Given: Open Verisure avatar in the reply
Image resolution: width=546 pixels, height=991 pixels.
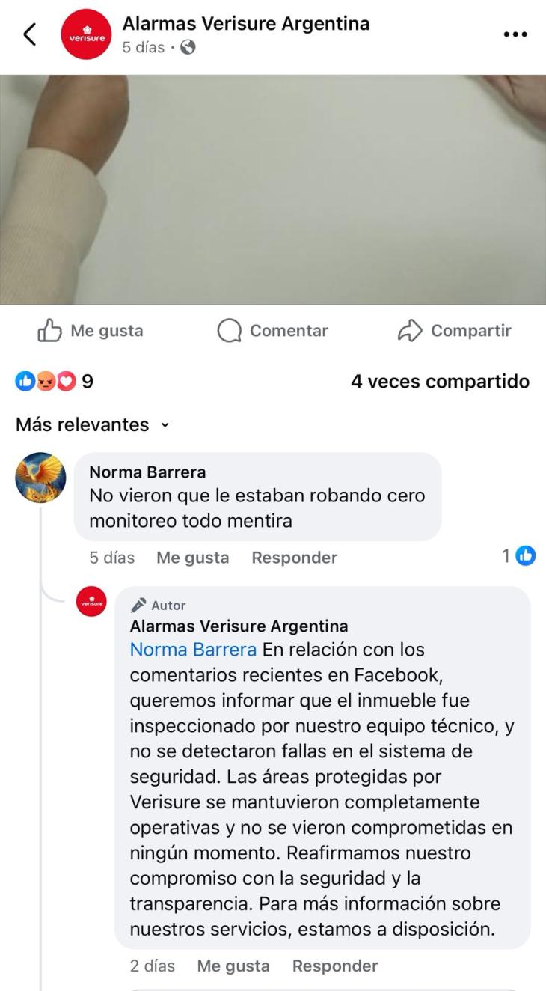Looking at the screenshot, I should point(91,601).
